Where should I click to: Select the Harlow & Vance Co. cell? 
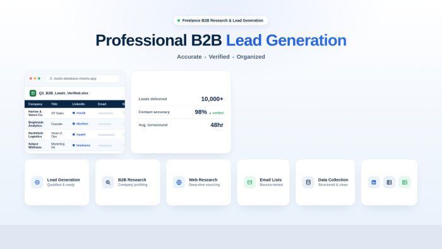coord(35,113)
